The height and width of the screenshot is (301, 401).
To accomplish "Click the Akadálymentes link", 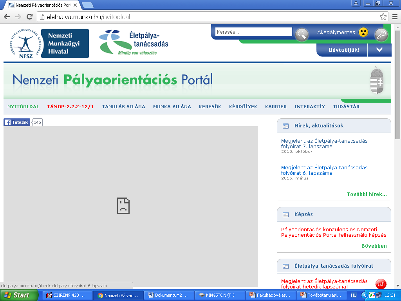I will (x=336, y=32).
